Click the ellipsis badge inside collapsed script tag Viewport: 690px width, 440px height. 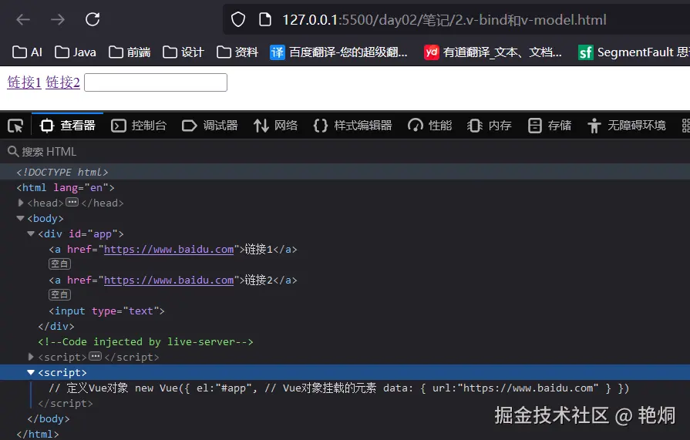click(96, 357)
